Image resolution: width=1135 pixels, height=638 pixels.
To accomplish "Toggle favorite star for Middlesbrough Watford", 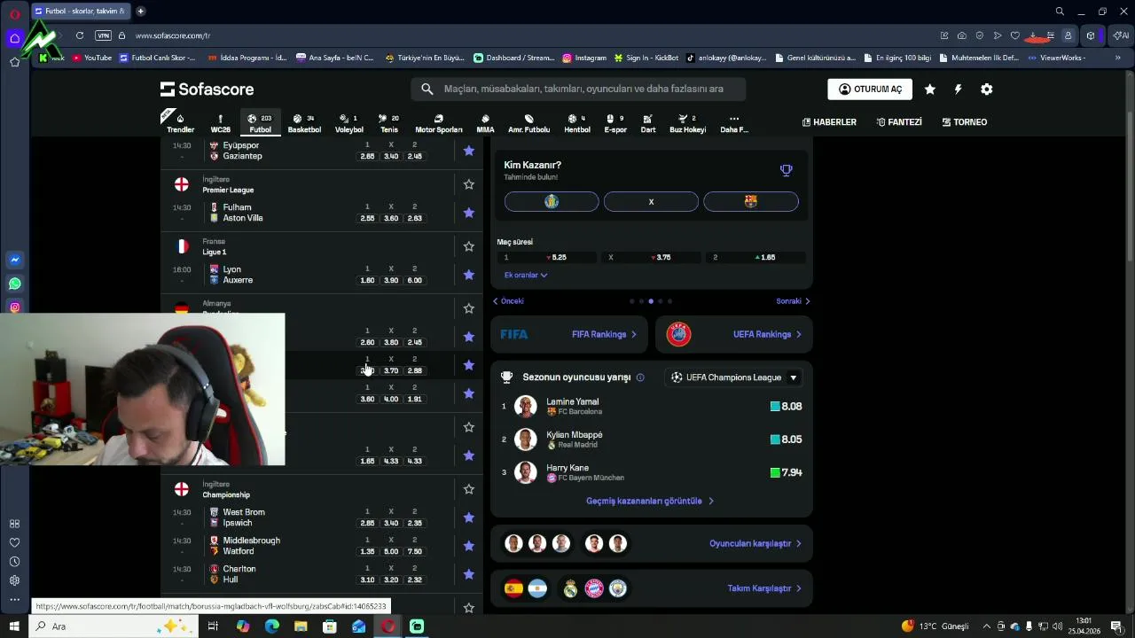I will pyautogui.click(x=469, y=546).
